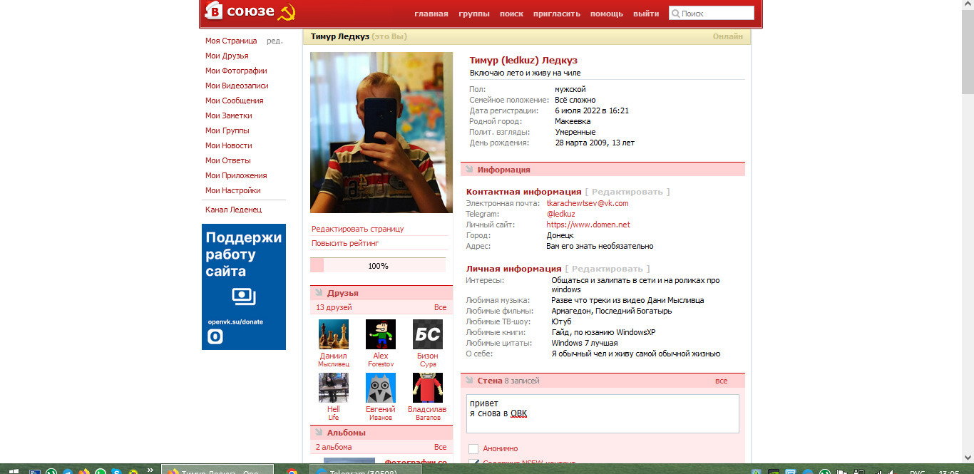Viewport: 974px width, 474px height.
Task: Click the name link Евгений Иванов
Action: [x=381, y=413]
